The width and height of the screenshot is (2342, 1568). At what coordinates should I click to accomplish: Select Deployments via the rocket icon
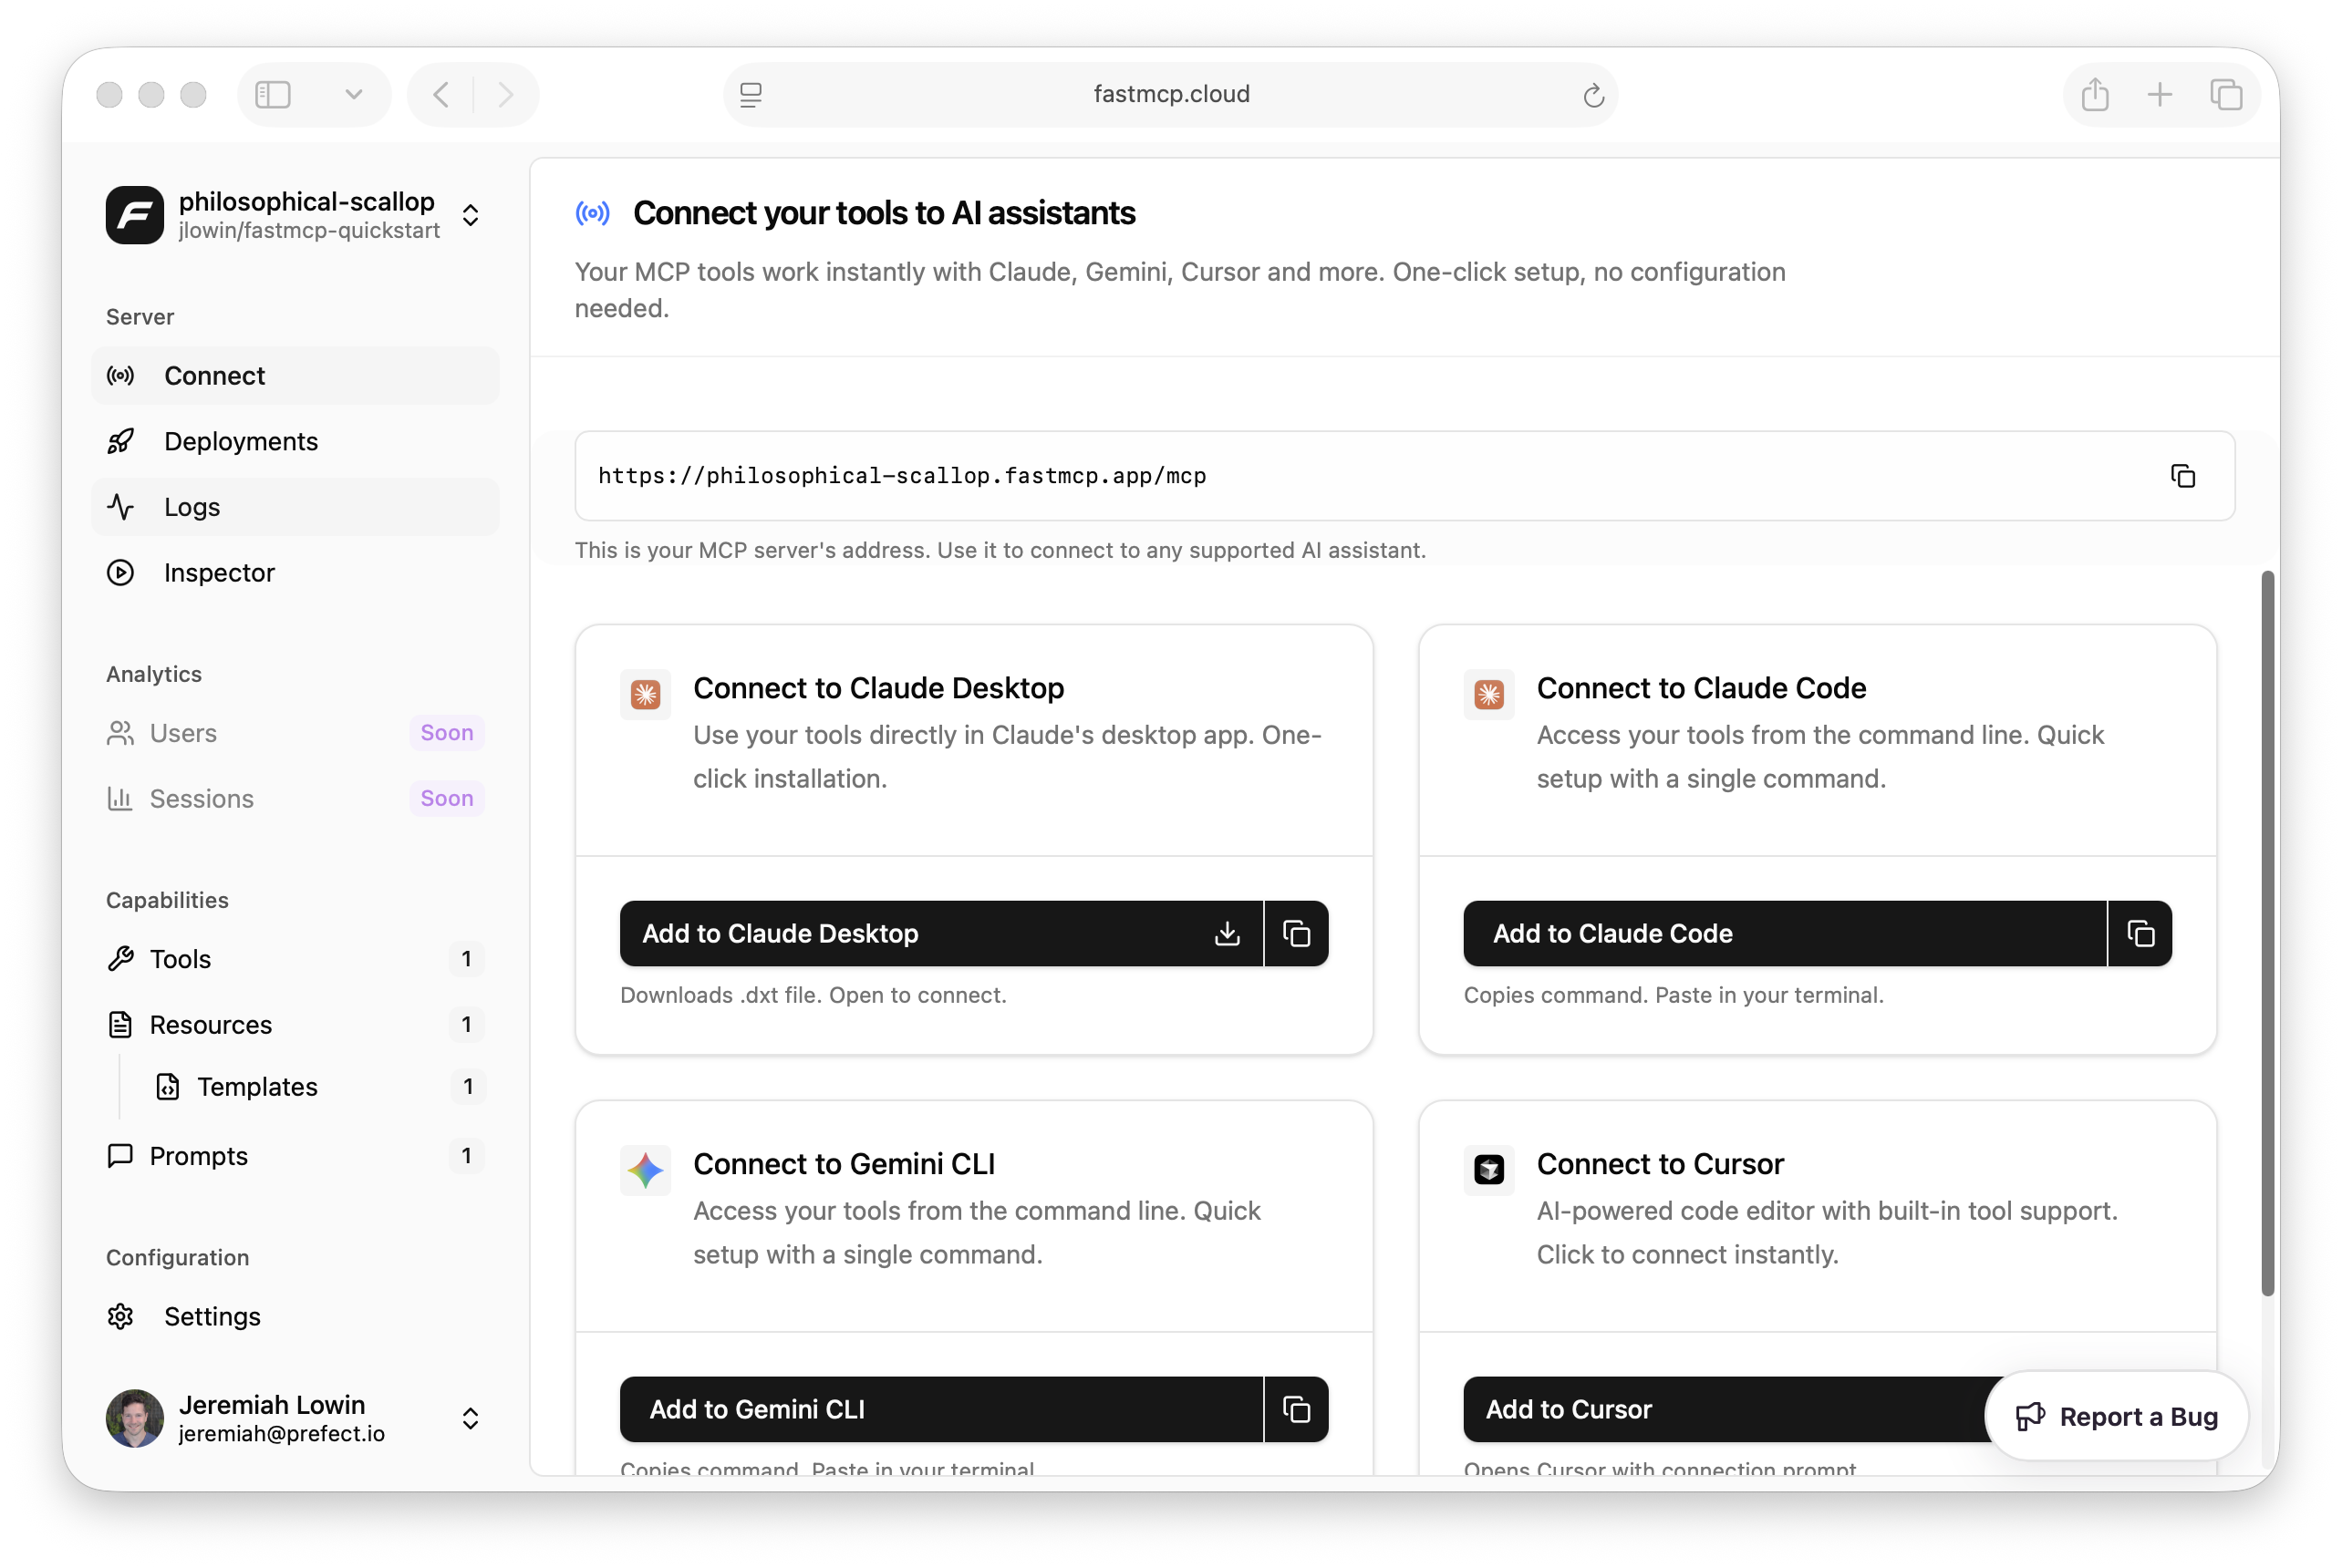(120, 441)
